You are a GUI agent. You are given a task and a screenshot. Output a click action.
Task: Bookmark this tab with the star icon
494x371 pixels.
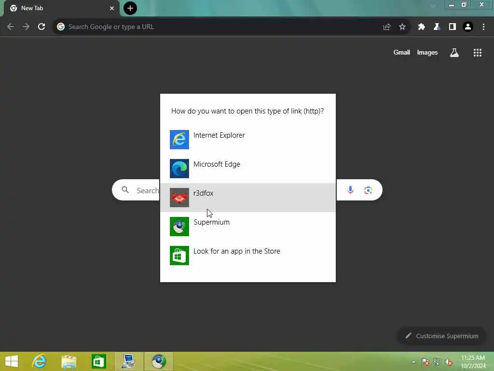tap(402, 27)
